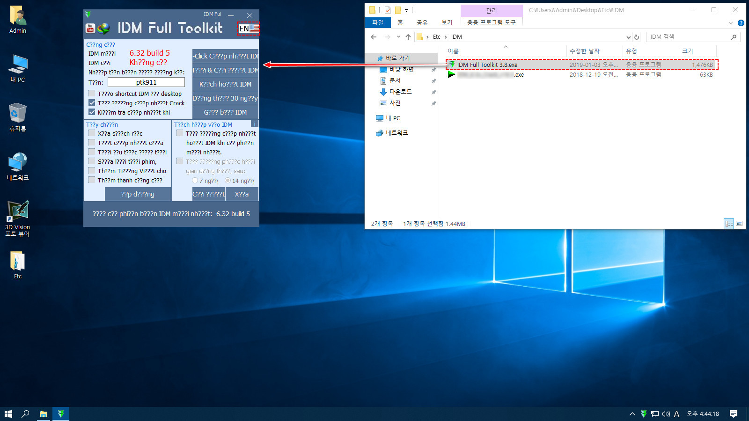Open the address bar history dropdown
Image resolution: width=749 pixels, height=421 pixels.
(x=628, y=37)
